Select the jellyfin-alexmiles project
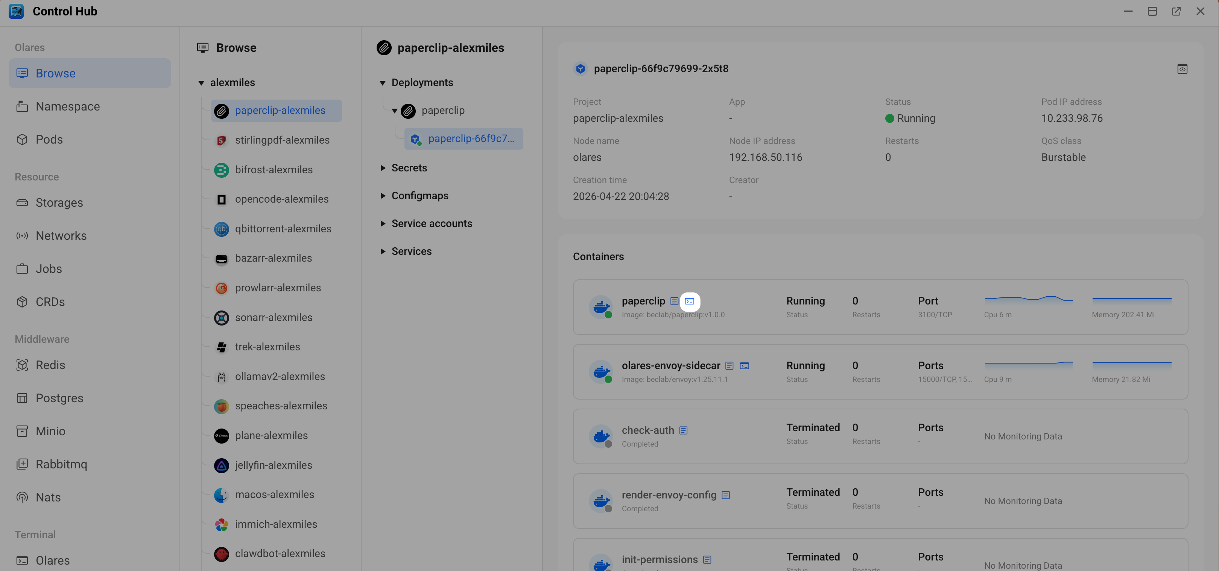Image resolution: width=1219 pixels, height=571 pixels. click(x=273, y=465)
